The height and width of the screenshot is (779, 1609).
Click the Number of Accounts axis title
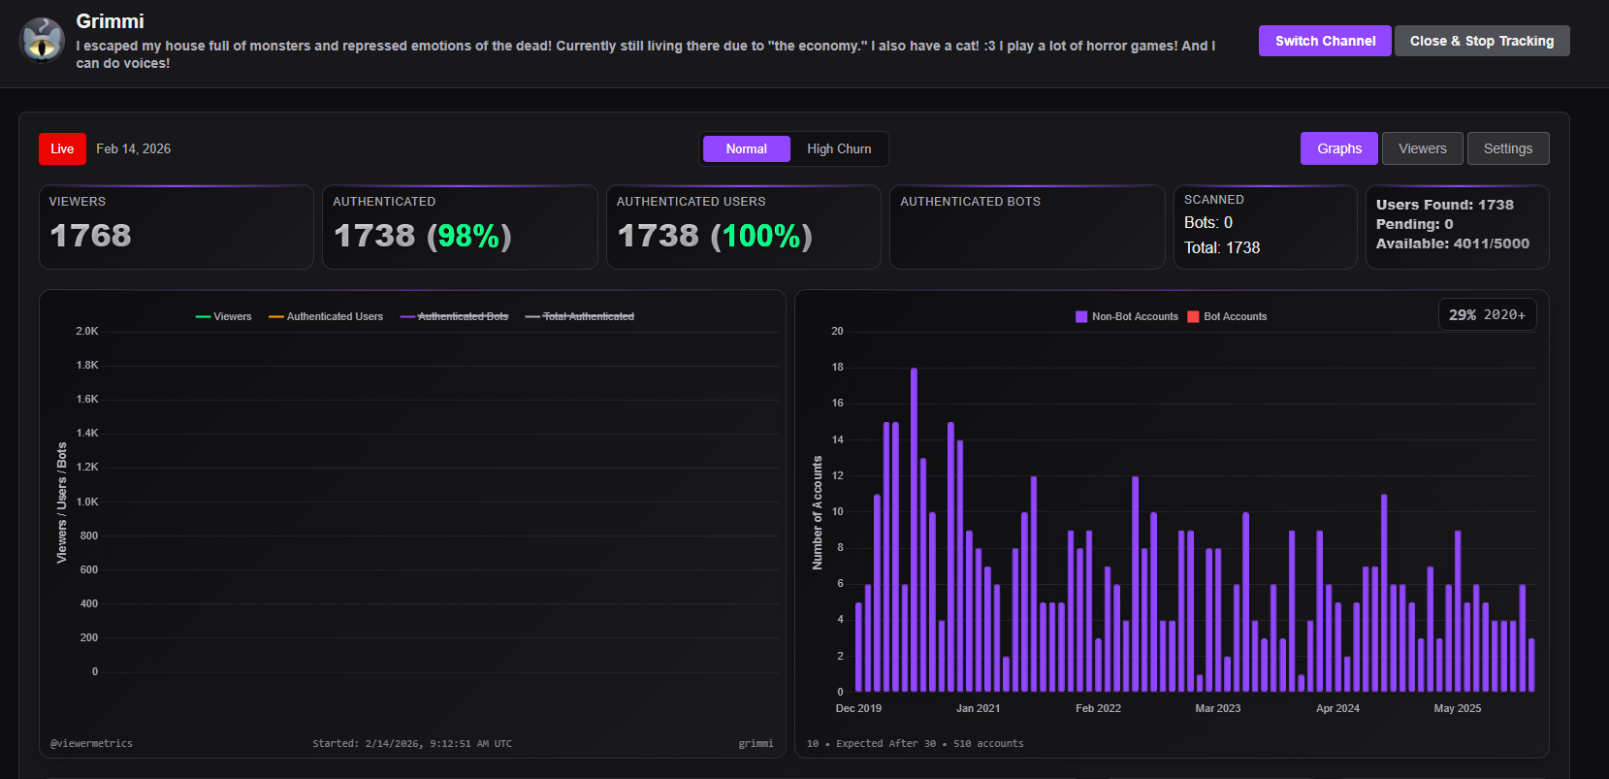coord(818,512)
